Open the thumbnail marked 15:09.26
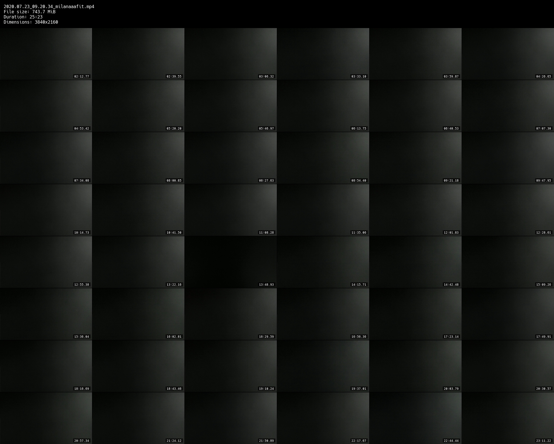Screen dimensions: 554x444 click(508, 262)
